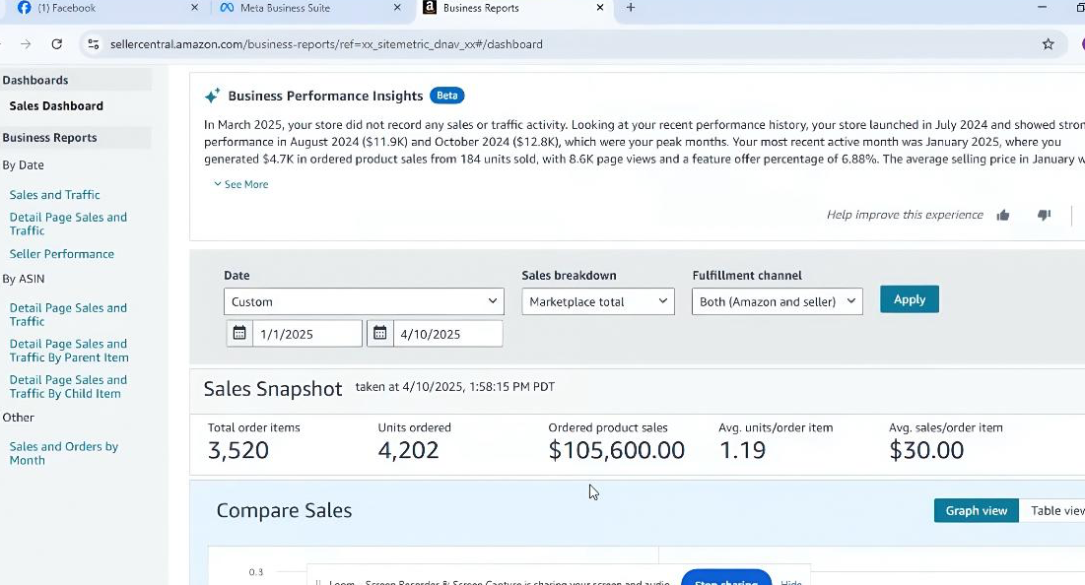Click the site information icon in address bar
Screen dimensions: 1085x585
click(x=94, y=44)
